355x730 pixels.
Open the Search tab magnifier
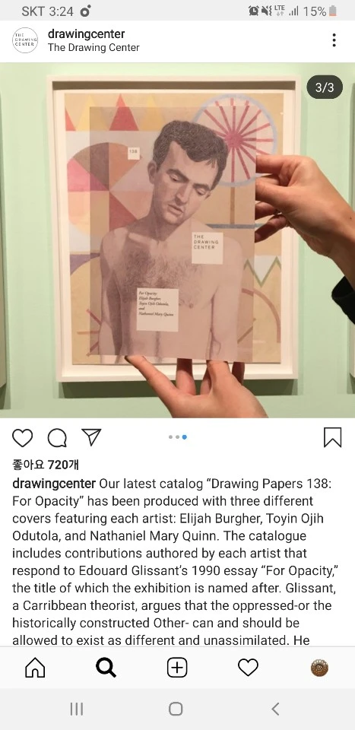point(106,668)
